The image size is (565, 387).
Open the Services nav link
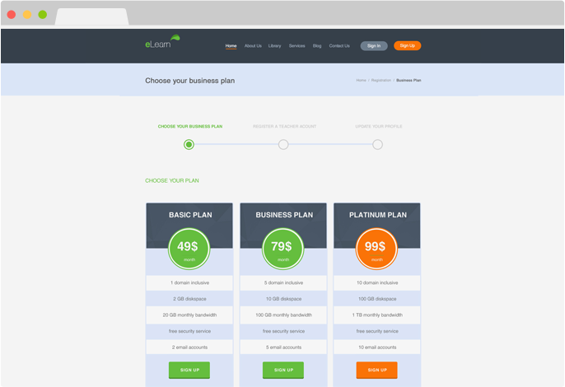tap(297, 46)
